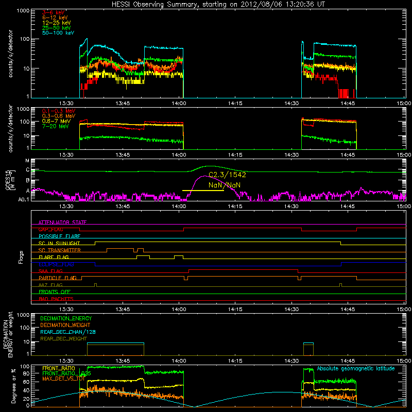The width and height of the screenshot is (412, 412).
Task: Select the GAP_FLAG label
Action: point(50,229)
